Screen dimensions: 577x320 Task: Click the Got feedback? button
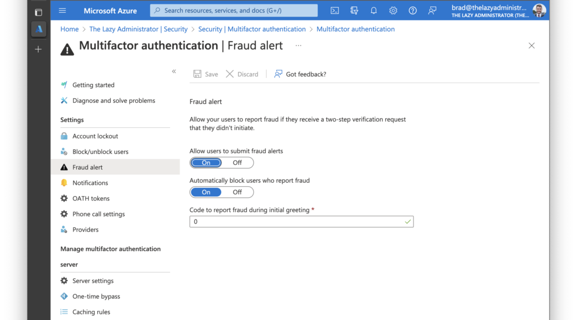click(300, 74)
